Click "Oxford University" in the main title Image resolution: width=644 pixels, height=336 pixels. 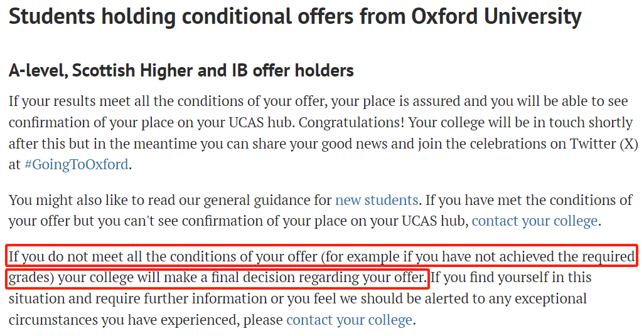pos(496,16)
